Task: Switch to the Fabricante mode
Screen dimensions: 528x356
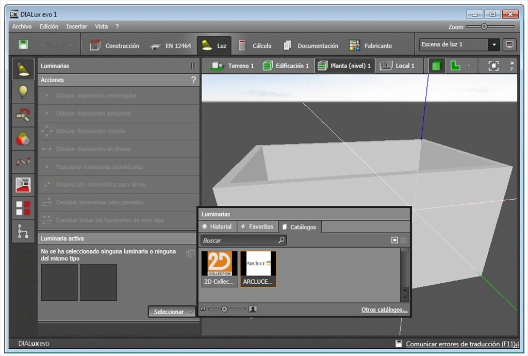Action: click(x=371, y=45)
